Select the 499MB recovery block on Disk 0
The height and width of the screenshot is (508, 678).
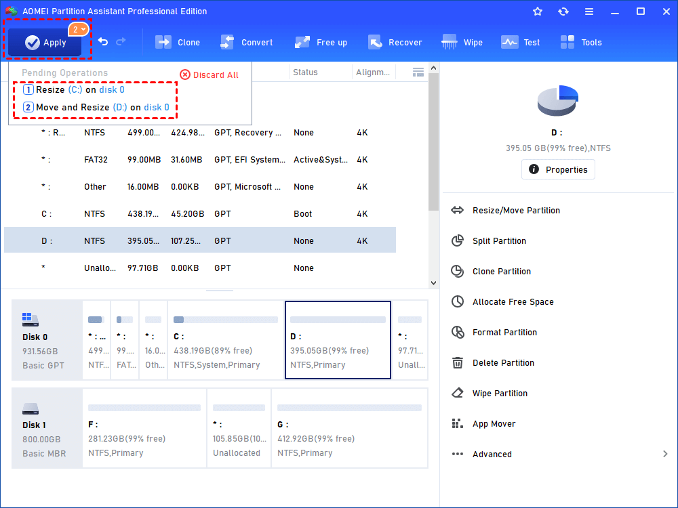coord(96,341)
